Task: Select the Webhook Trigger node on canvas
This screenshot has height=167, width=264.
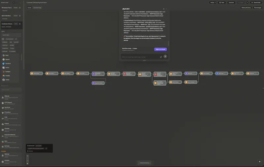Action: (x=36, y=73)
